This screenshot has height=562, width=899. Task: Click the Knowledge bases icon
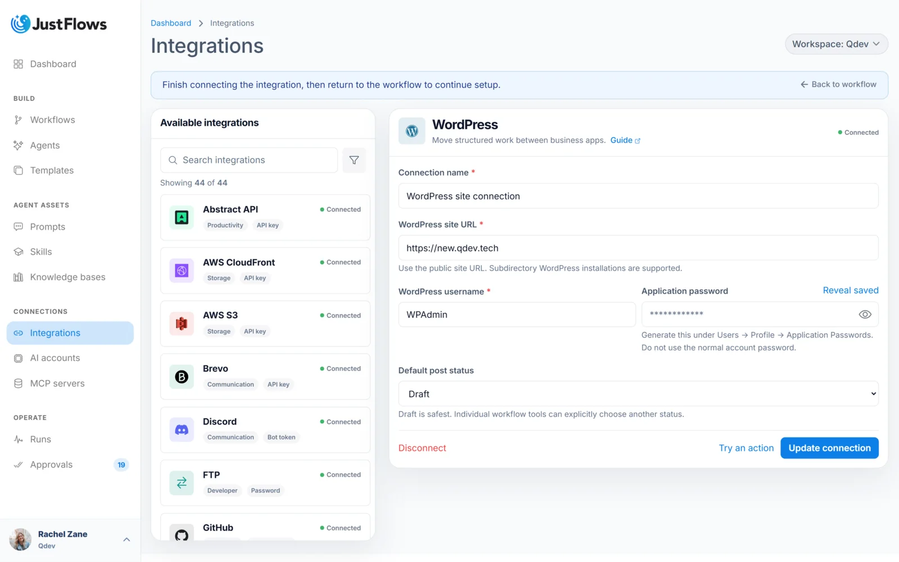18,277
